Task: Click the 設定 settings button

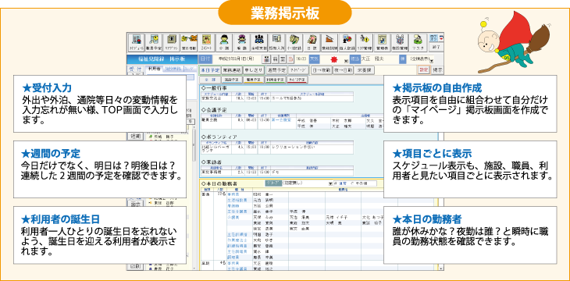Action: click(424, 69)
